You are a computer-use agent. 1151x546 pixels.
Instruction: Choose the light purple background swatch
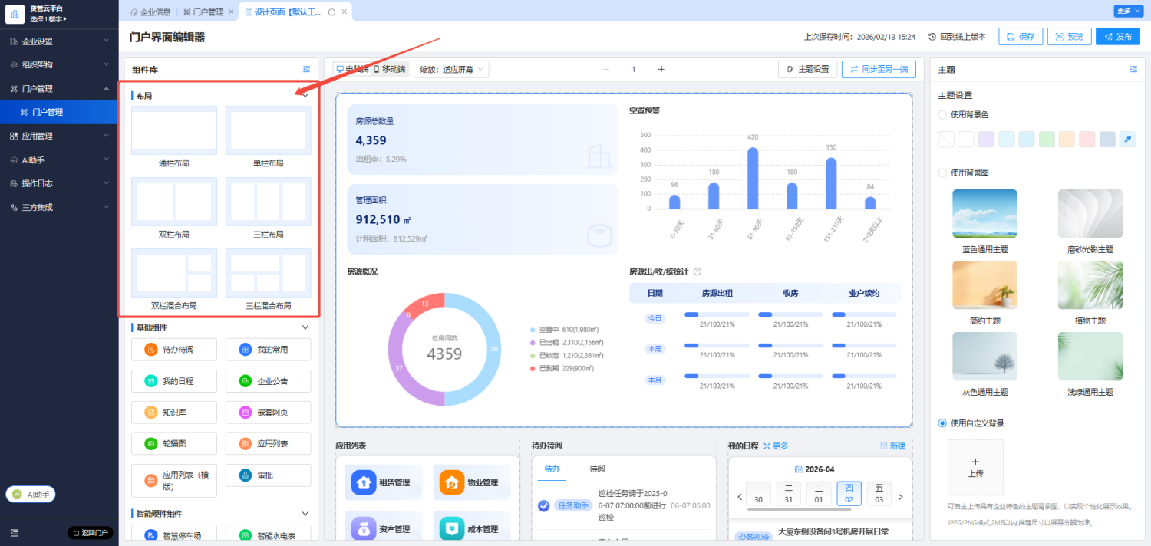986,139
